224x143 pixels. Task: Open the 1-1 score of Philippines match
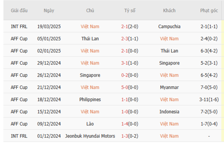(x=125, y=99)
